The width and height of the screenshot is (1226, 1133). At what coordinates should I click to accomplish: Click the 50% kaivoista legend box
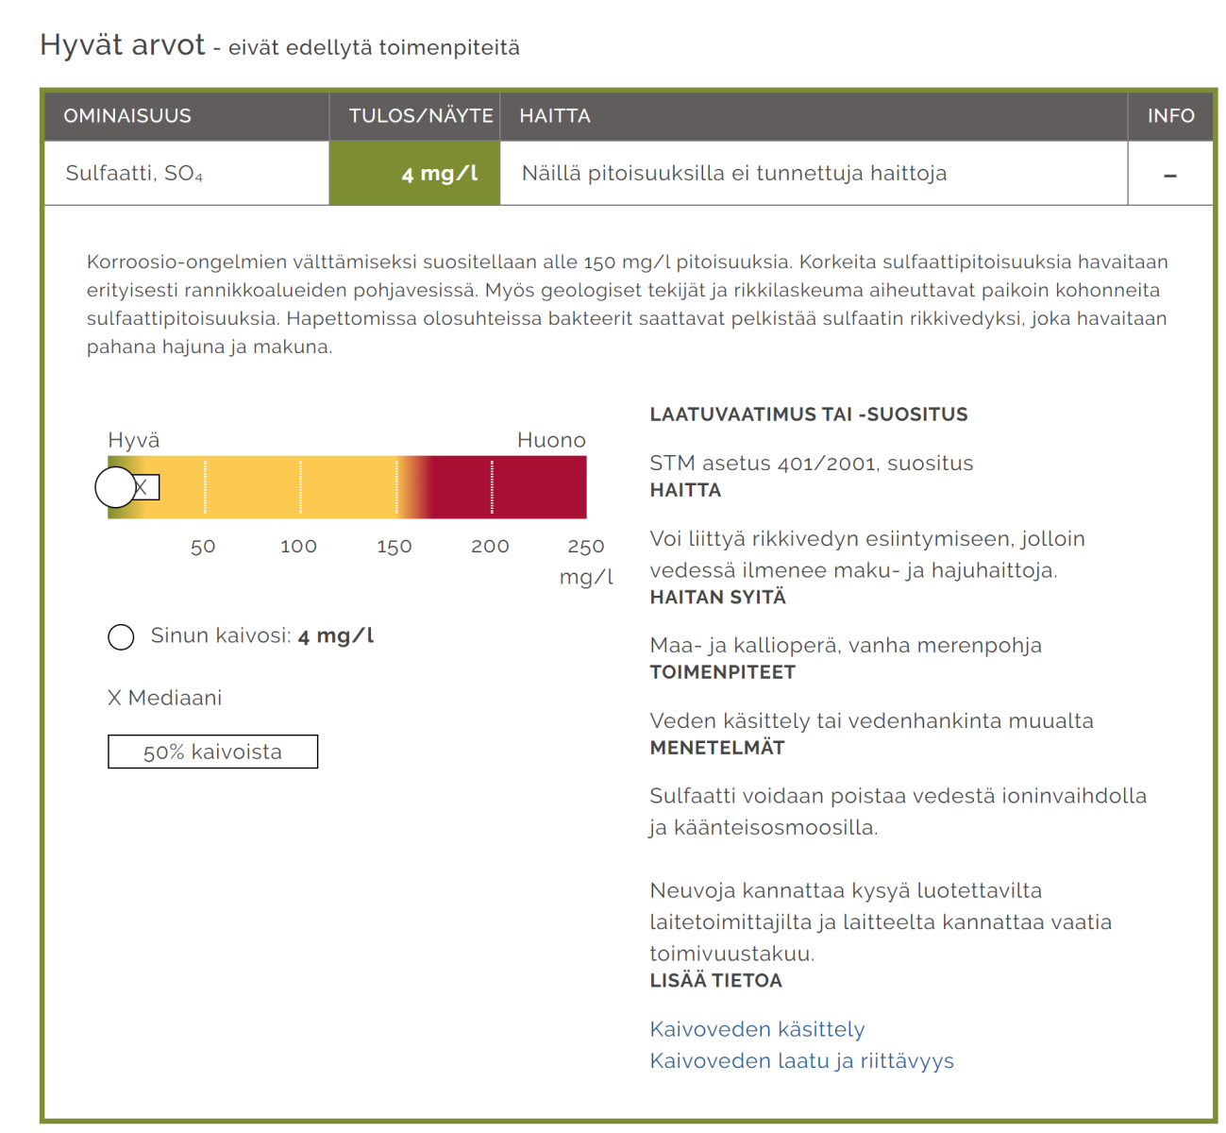212,752
